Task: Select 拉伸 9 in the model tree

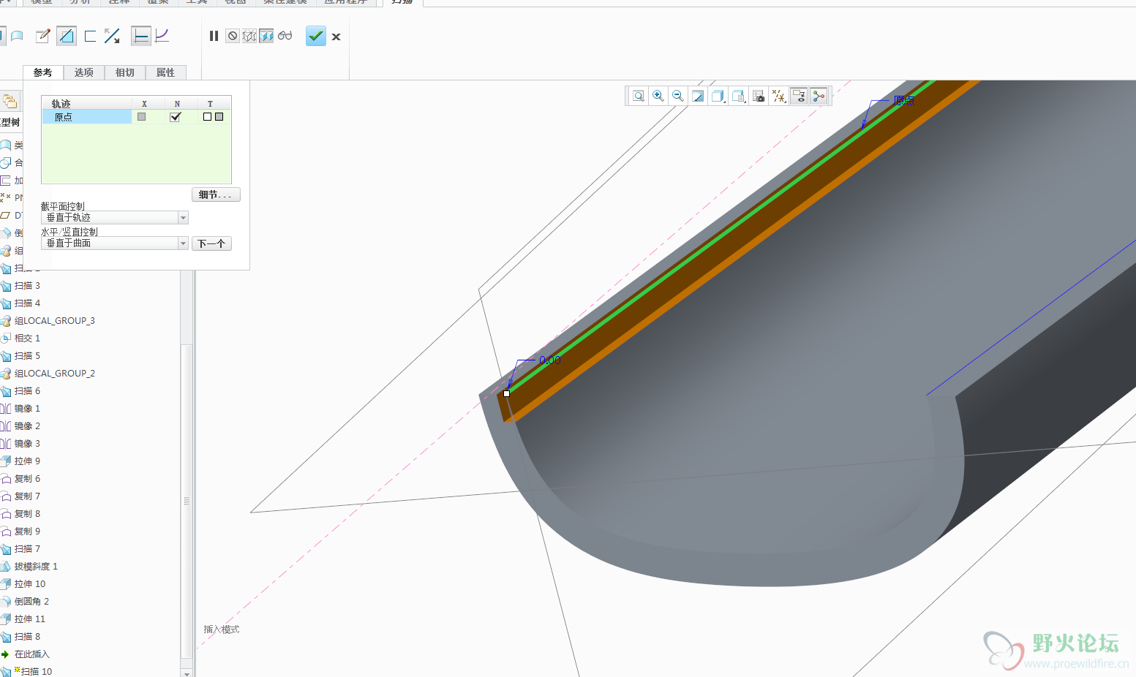Action: coord(27,461)
